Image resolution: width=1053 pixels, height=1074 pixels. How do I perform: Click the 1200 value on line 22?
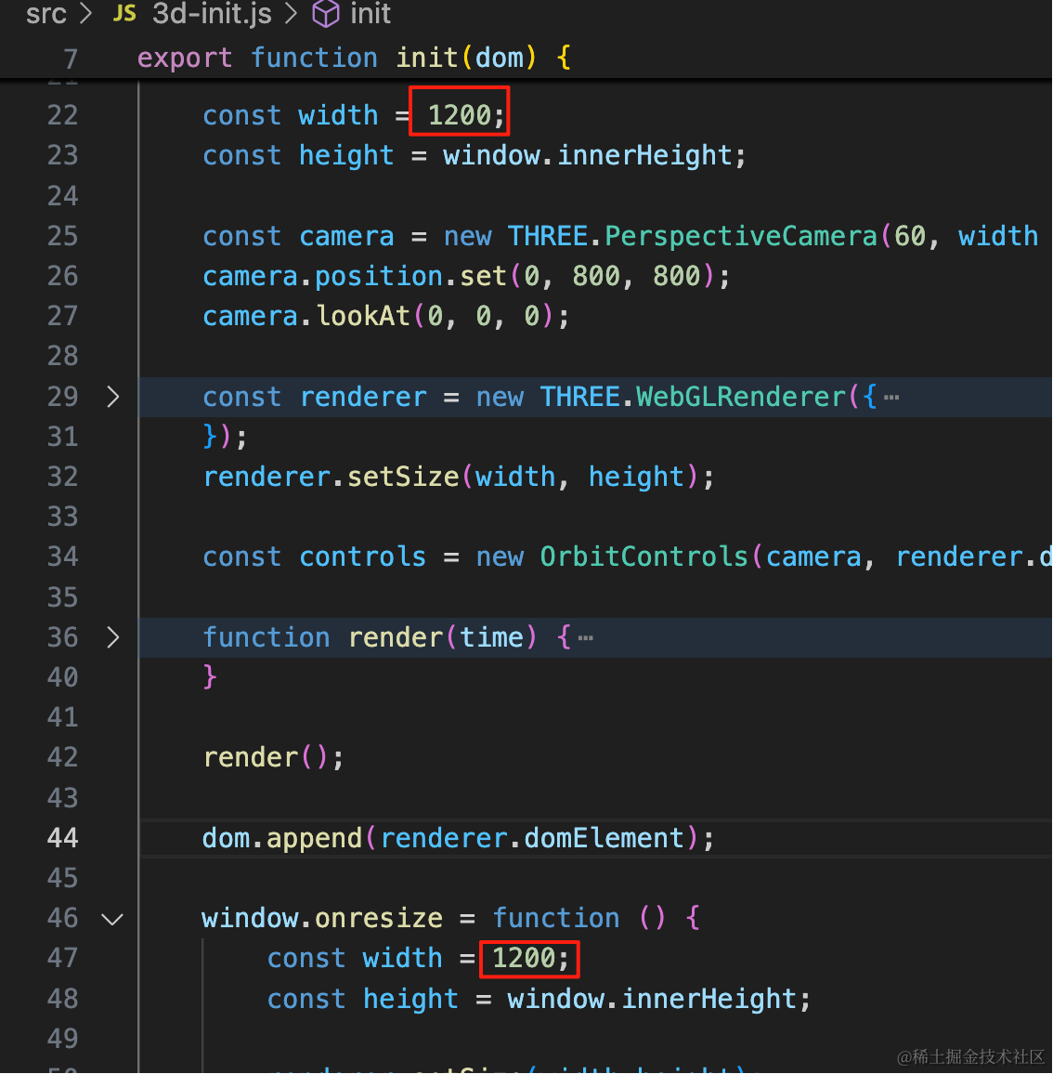click(x=460, y=115)
